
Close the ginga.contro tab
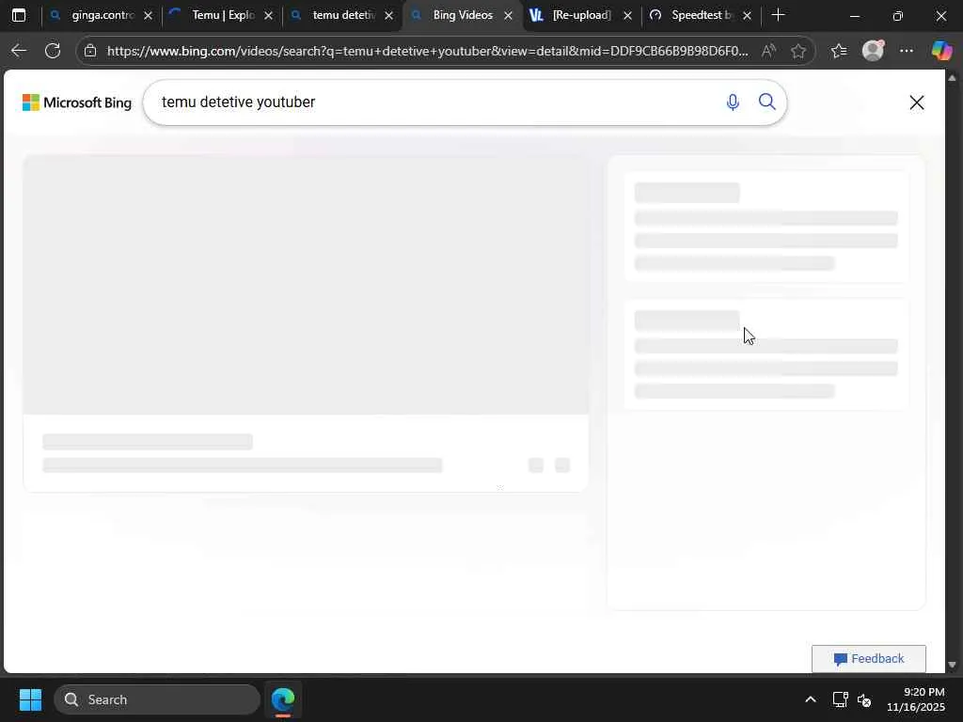pyautogui.click(x=148, y=16)
